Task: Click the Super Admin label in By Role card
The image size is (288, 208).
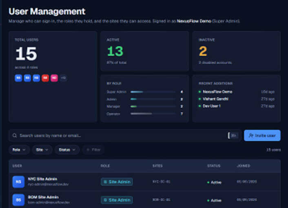Action: click(116, 92)
